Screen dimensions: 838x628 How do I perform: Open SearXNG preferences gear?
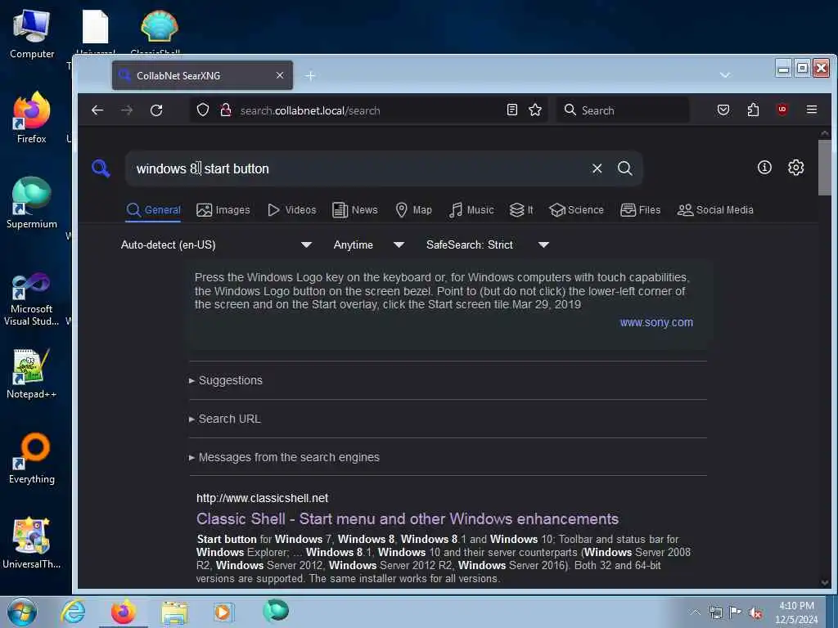(795, 168)
